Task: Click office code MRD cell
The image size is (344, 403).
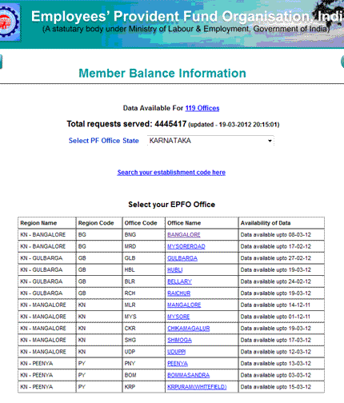Action: click(144, 246)
